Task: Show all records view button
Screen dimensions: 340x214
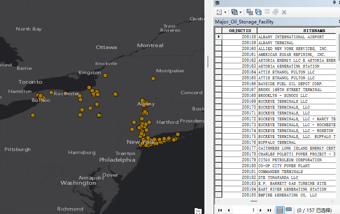Action: coord(280,210)
